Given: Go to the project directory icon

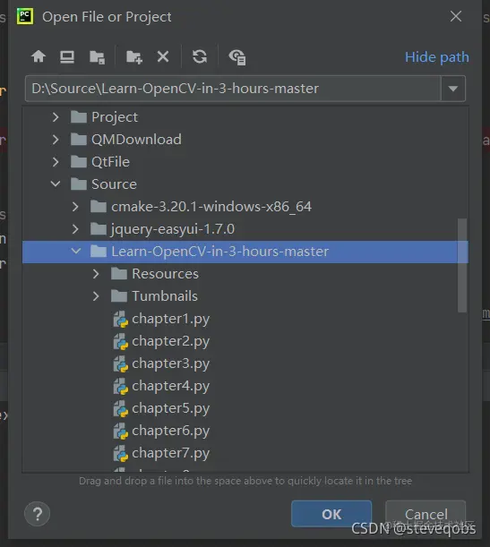Looking at the screenshot, I should (97, 57).
